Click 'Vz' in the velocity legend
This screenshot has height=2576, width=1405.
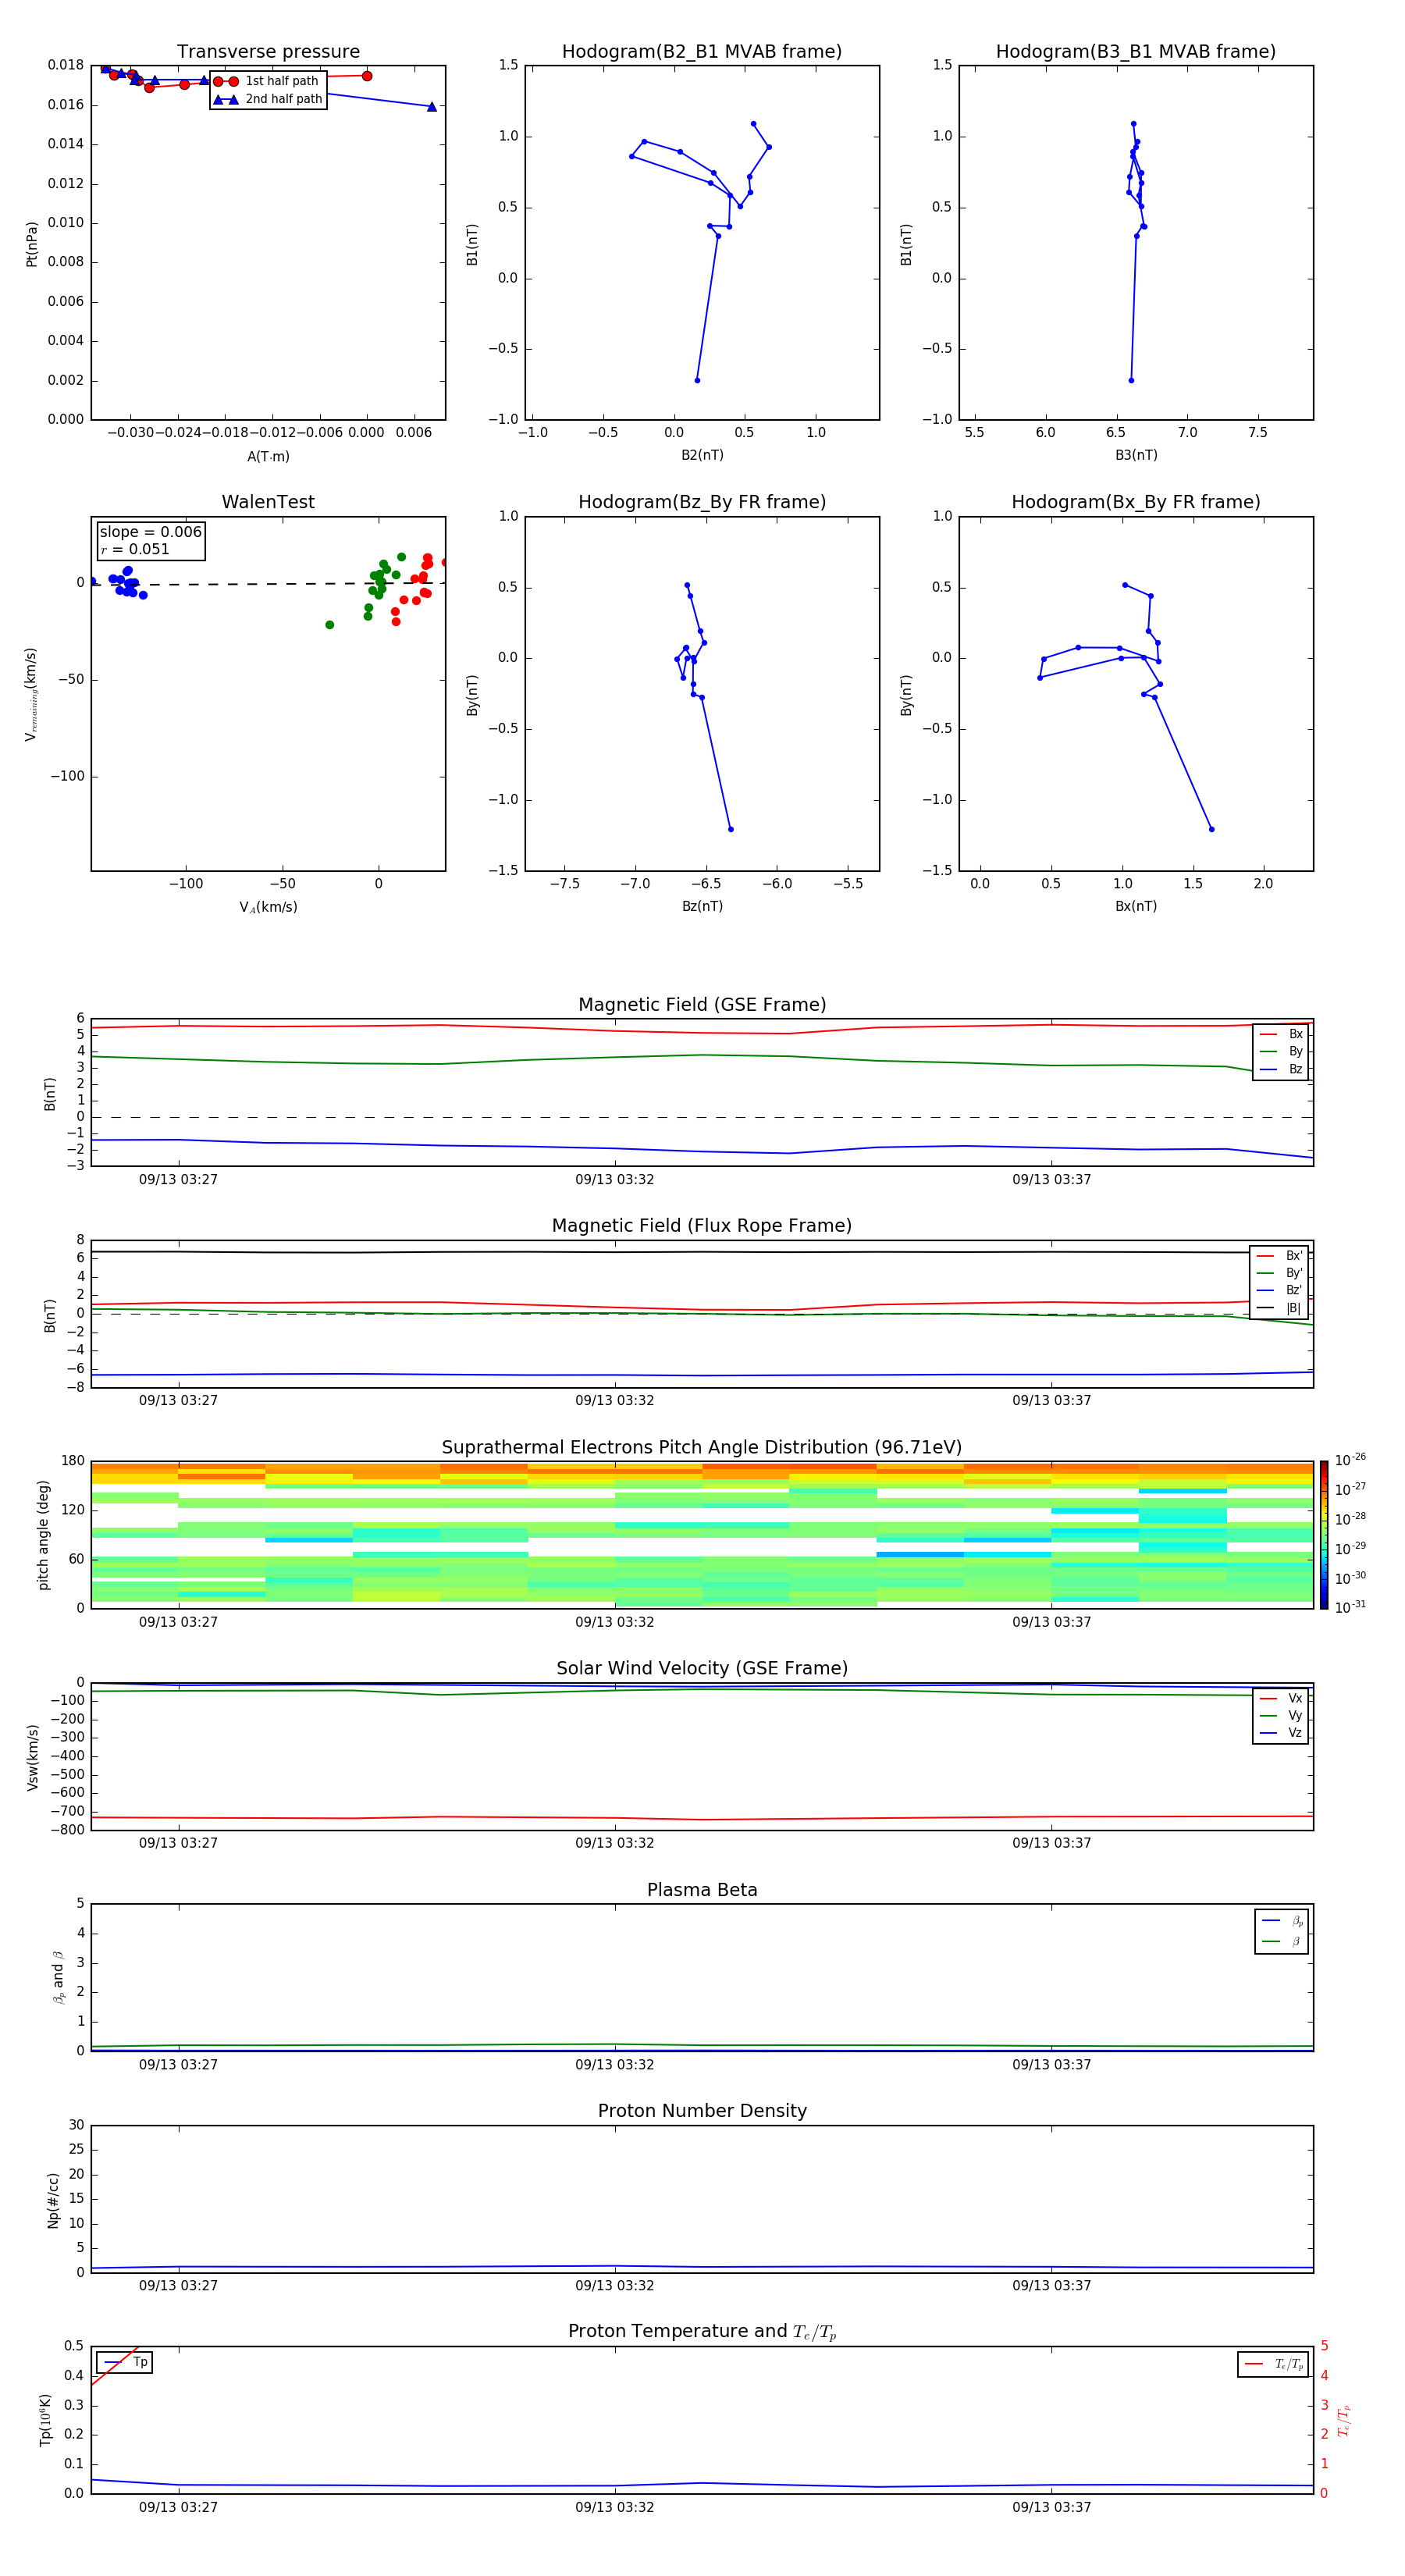point(1295,1733)
